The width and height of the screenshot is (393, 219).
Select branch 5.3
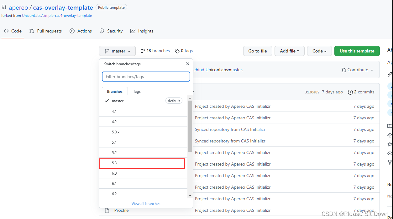[x=144, y=163]
